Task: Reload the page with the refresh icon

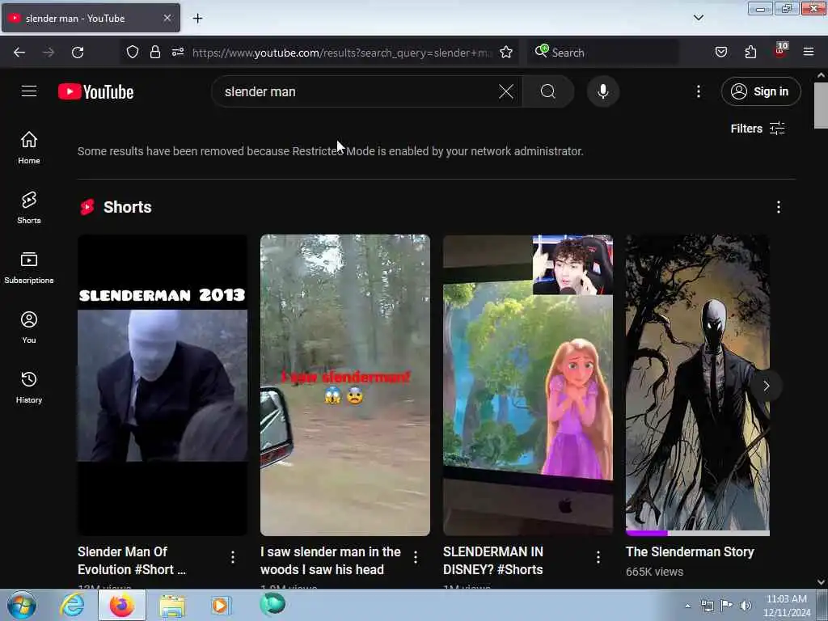Action: pos(78,53)
